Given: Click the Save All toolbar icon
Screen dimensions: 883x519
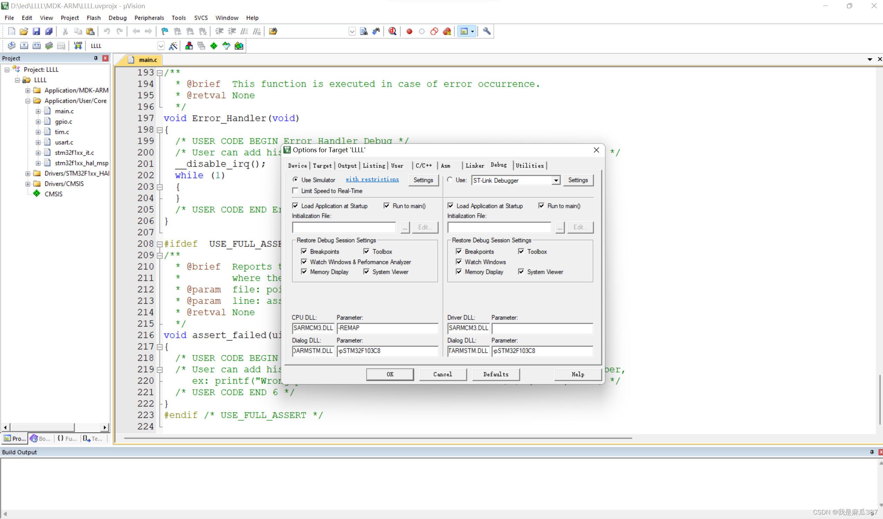Looking at the screenshot, I should point(49,31).
